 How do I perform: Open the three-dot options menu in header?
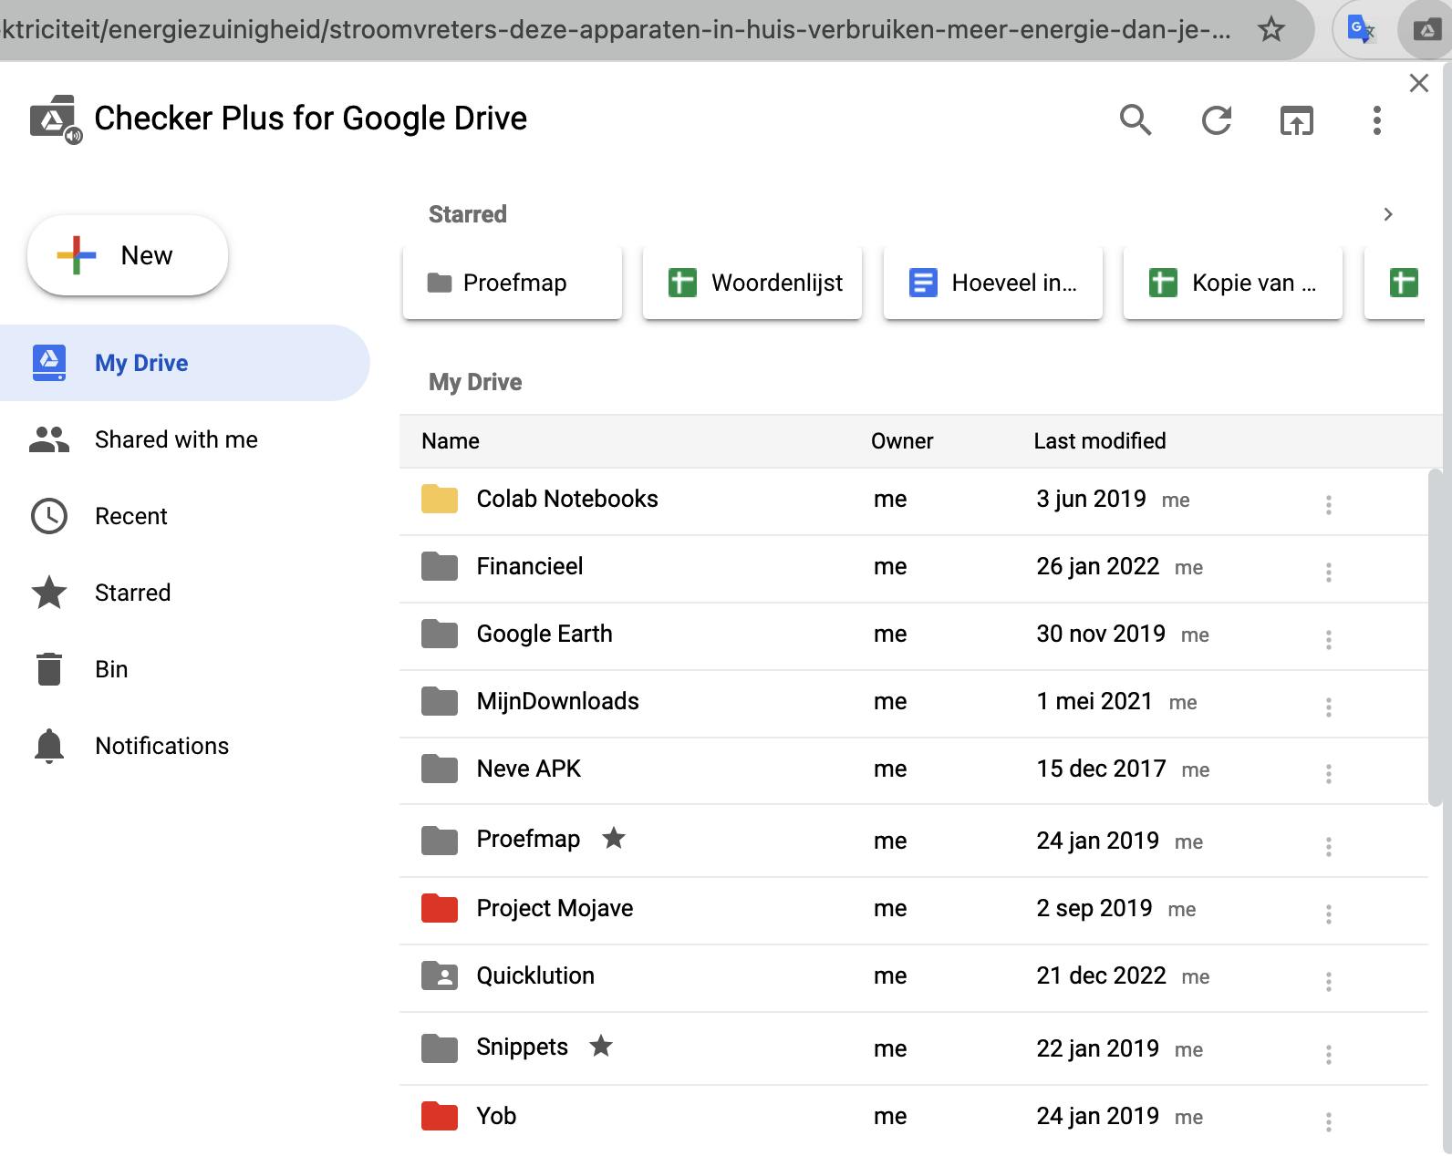[1376, 119]
